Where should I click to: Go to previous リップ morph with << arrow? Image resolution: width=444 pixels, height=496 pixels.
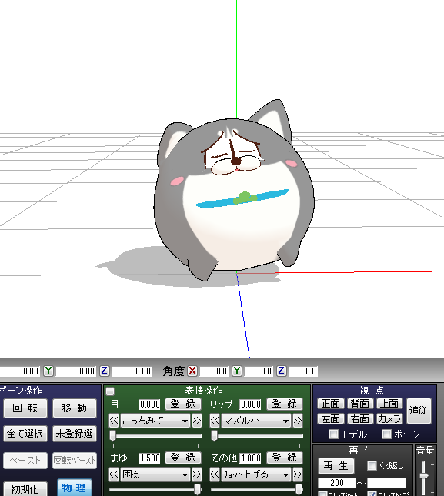[215, 421]
